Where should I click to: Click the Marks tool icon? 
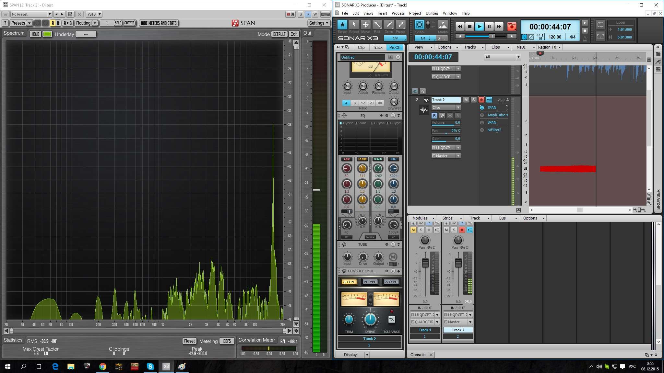pos(443,25)
